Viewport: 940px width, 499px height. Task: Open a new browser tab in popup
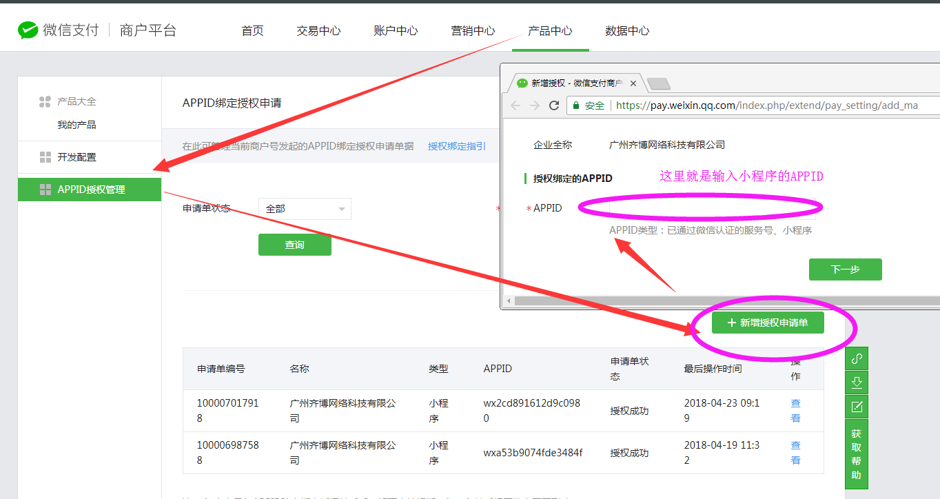(x=658, y=83)
